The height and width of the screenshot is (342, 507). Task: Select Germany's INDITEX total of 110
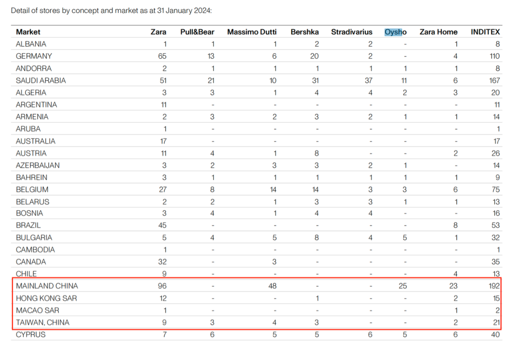[494, 56]
